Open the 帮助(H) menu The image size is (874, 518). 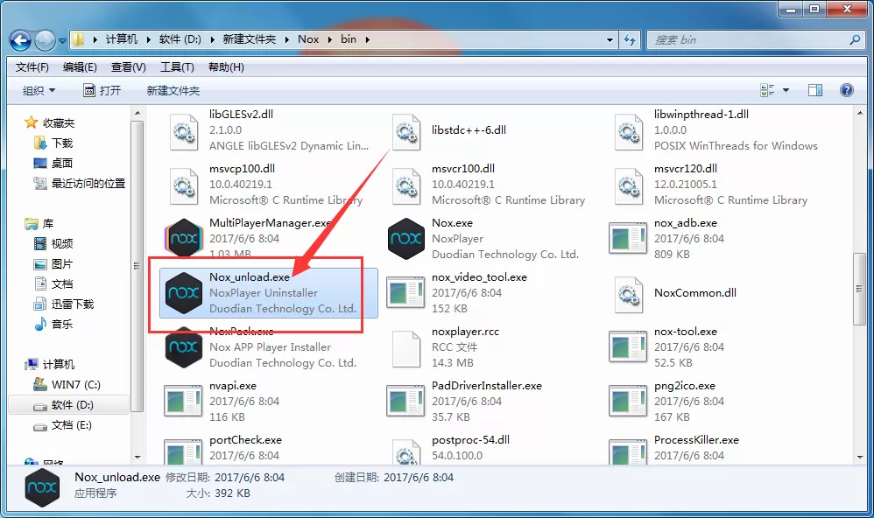226,67
